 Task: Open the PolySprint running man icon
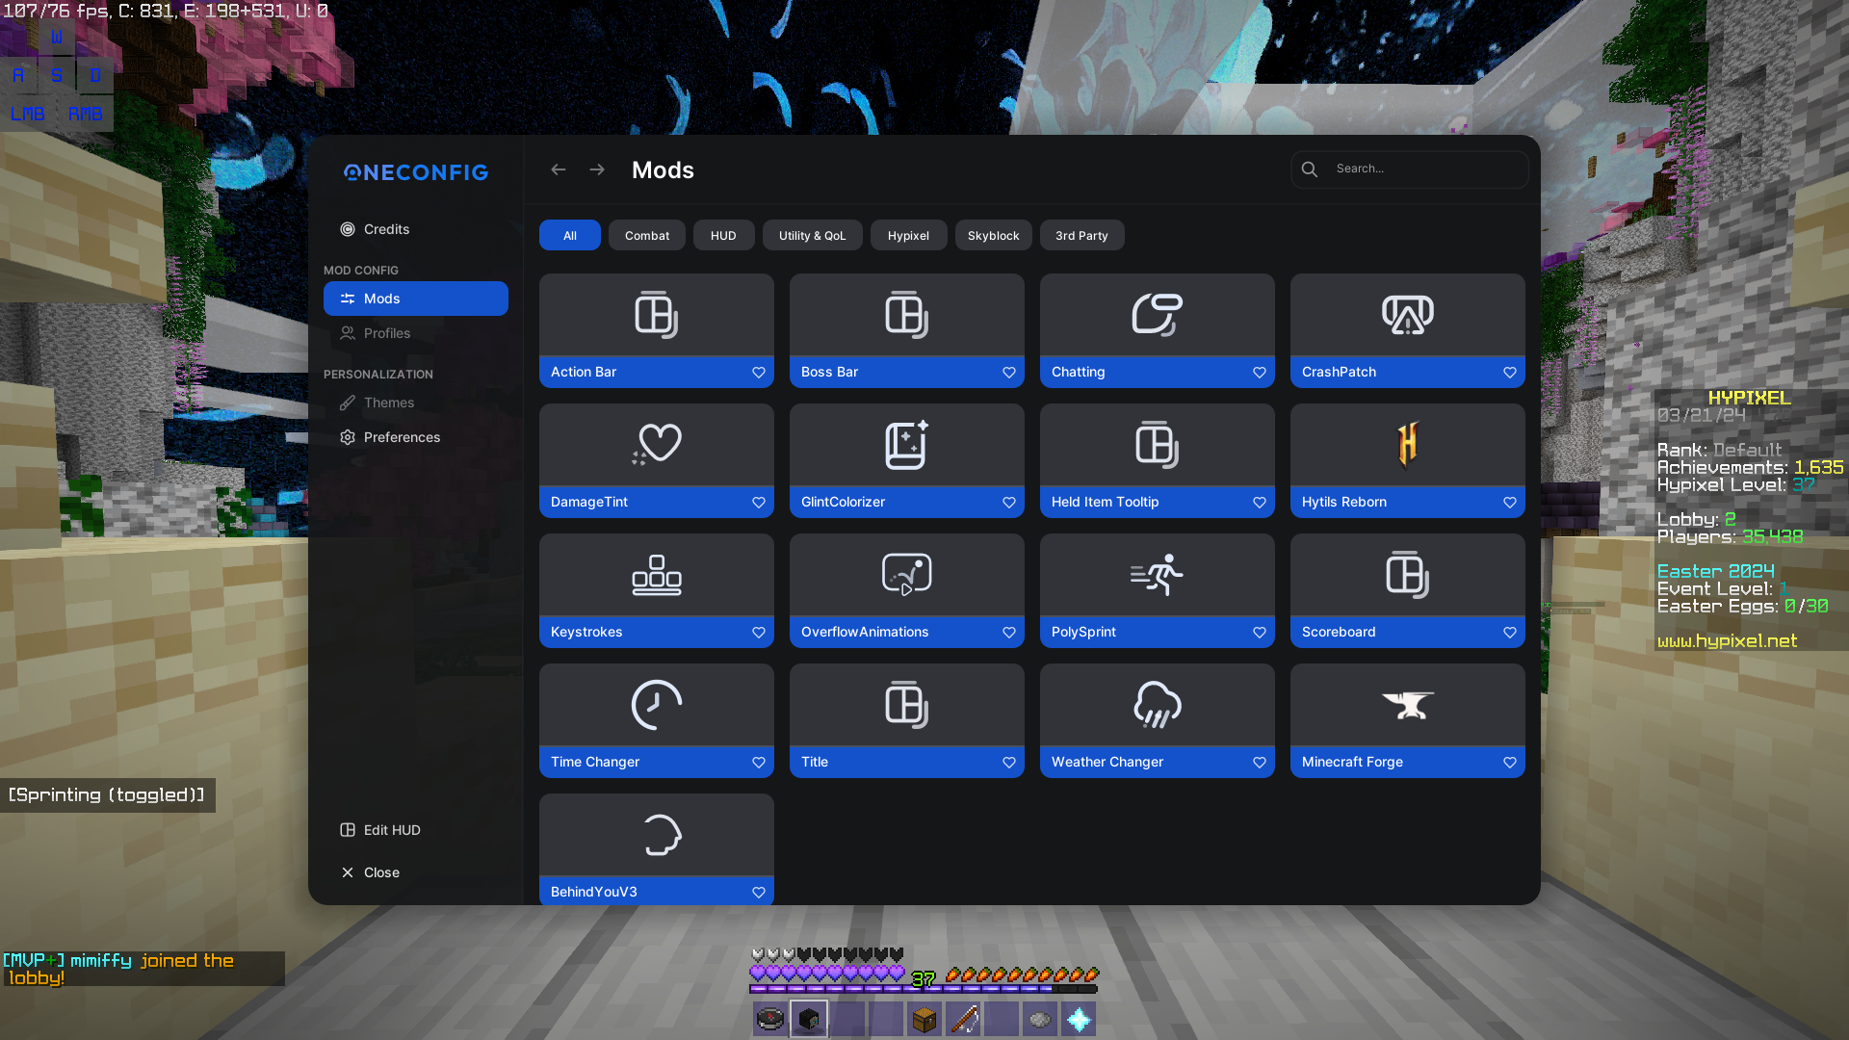pyautogui.click(x=1158, y=575)
